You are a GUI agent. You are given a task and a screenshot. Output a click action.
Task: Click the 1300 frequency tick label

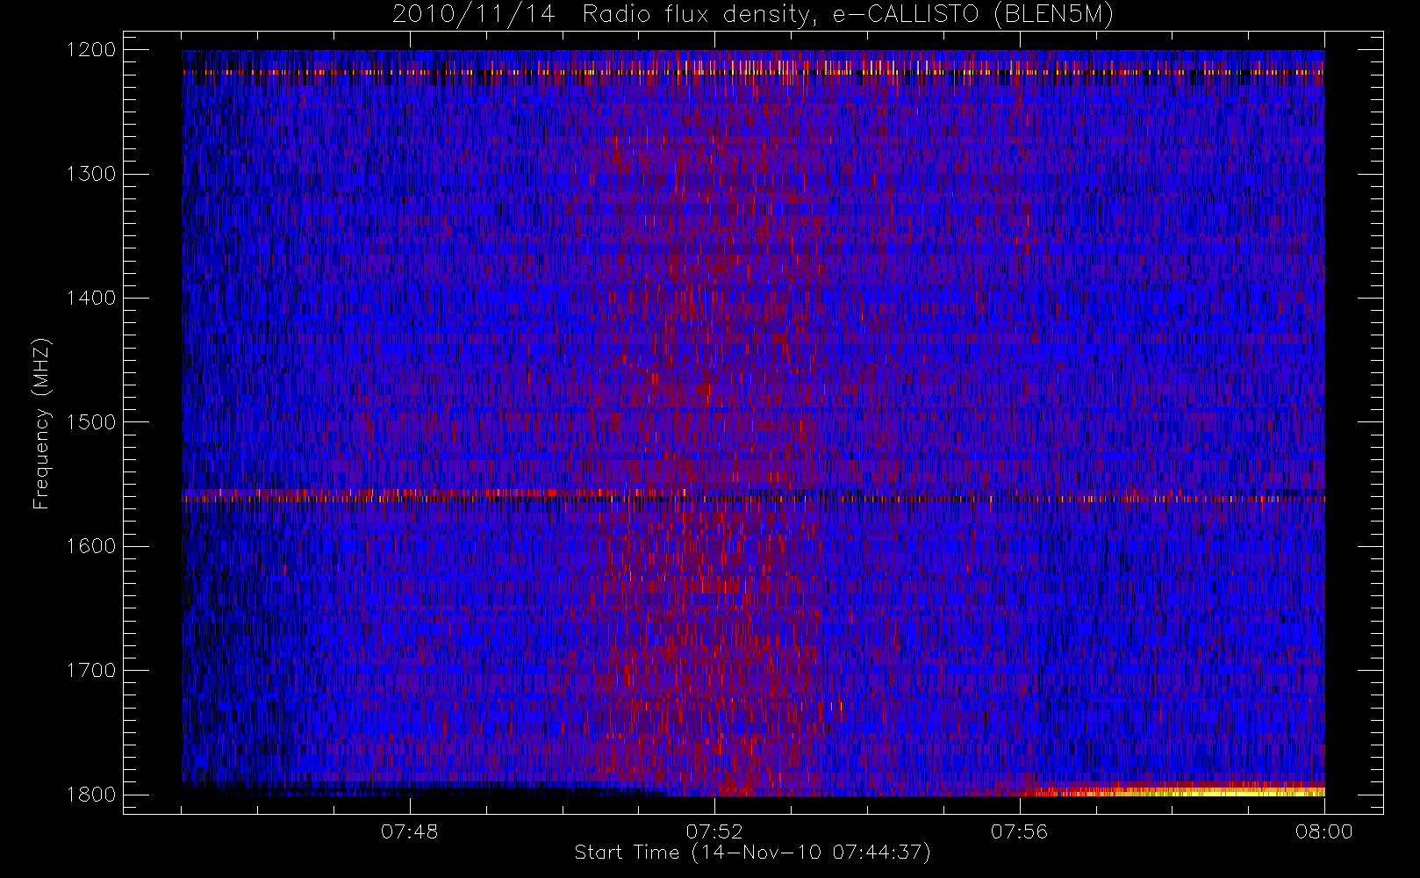pos(92,174)
